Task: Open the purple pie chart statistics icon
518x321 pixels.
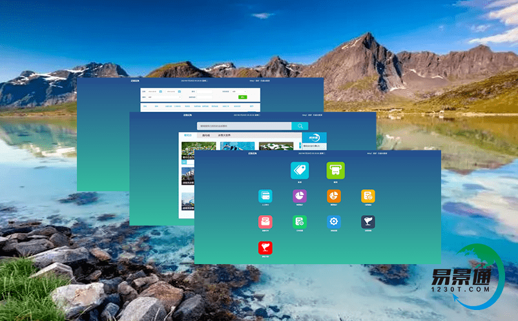Action: (x=300, y=196)
